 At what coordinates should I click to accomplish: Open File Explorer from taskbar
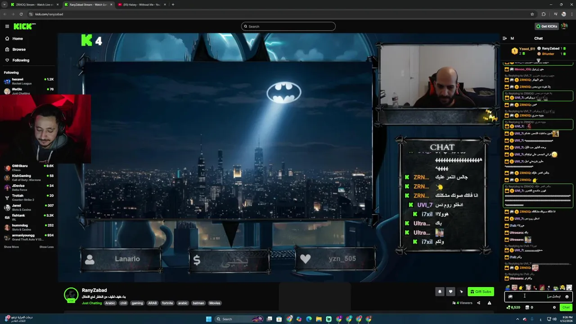[x=319, y=319]
